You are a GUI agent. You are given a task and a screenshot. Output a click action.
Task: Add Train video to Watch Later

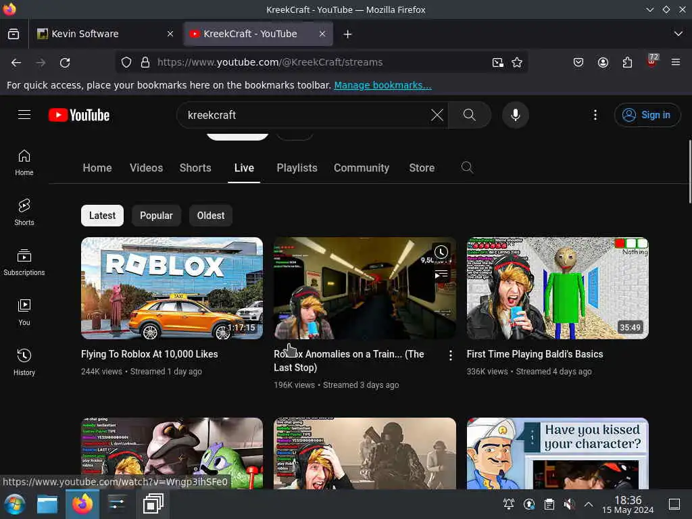441,252
